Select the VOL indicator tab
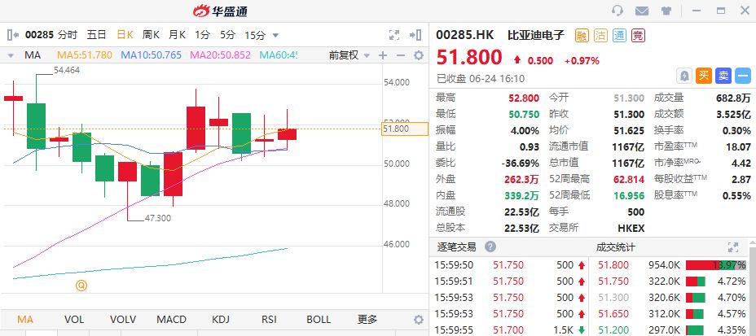 (74, 320)
